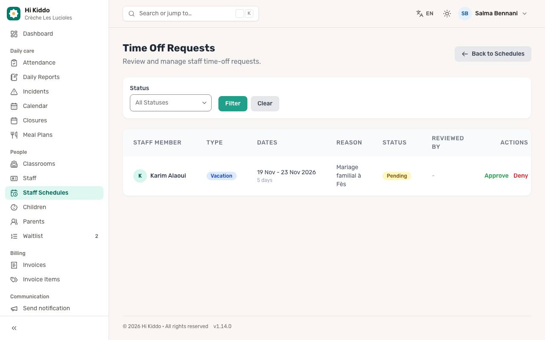Click Back to Schedules button
545x340 pixels.
pyautogui.click(x=493, y=54)
